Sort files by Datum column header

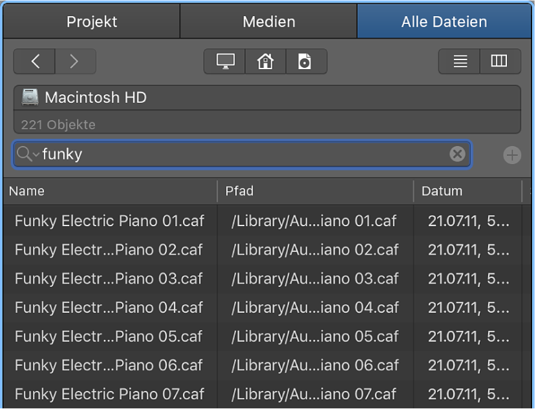pos(466,191)
